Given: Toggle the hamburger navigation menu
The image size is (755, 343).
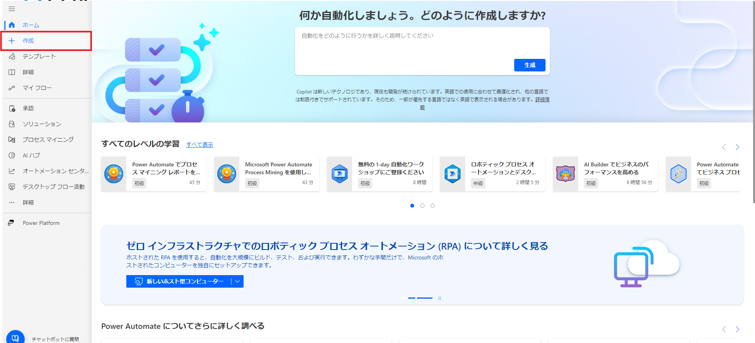Looking at the screenshot, I should click(x=12, y=9).
